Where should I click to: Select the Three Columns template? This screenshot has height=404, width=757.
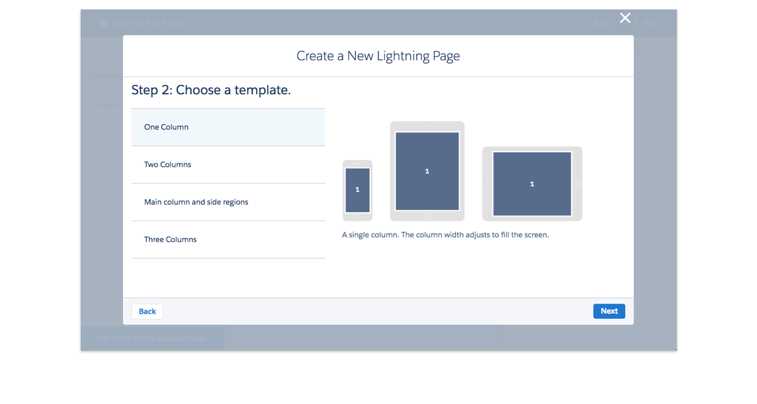(x=228, y=240)
